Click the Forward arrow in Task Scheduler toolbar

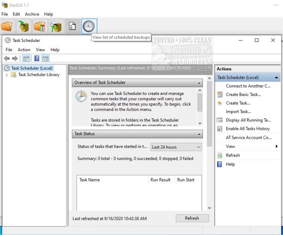click(15, 58)
